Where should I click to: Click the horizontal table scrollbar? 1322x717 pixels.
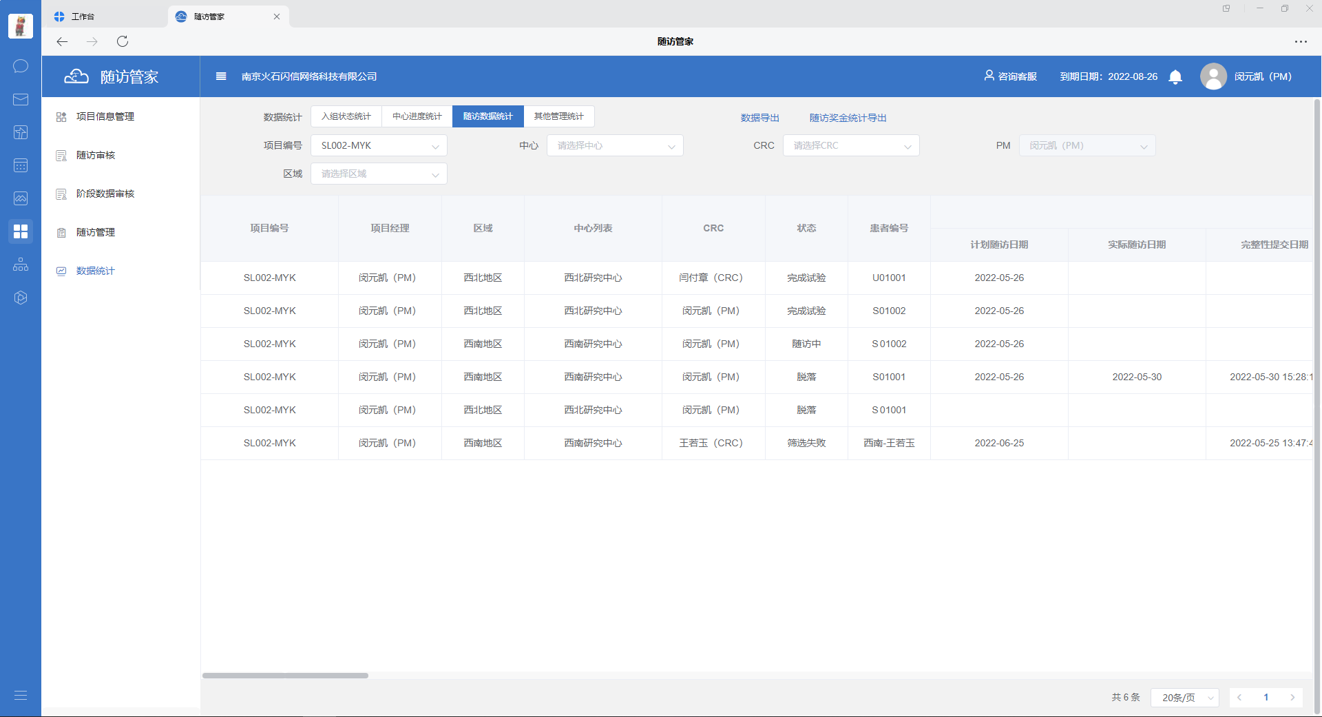(x=285, y=676)
